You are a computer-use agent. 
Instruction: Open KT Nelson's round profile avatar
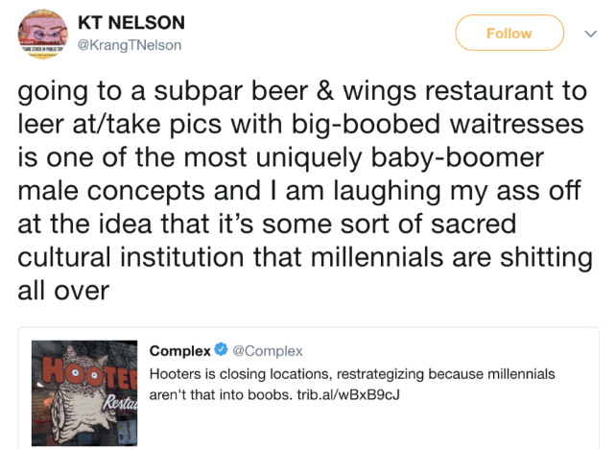42,35
